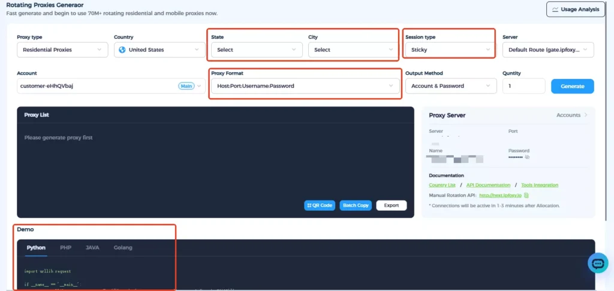Click the Quantity input field
The width and height of the screenshot is (614, 291).
click(523, 86)
